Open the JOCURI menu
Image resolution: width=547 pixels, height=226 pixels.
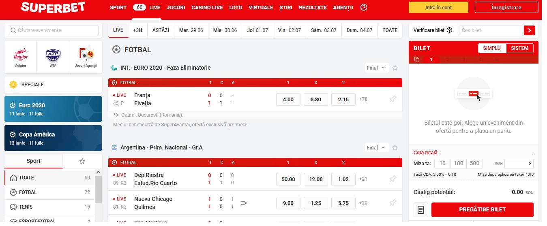tap(176, 7)
